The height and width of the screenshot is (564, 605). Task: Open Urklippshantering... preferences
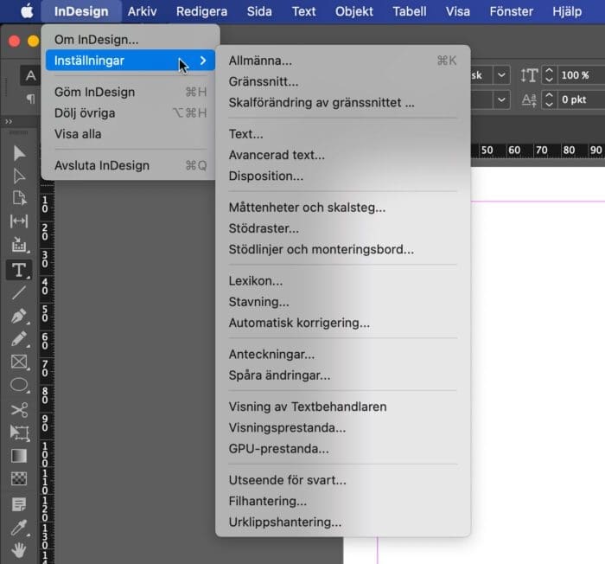pyautogui.click(x=342, y=522)
